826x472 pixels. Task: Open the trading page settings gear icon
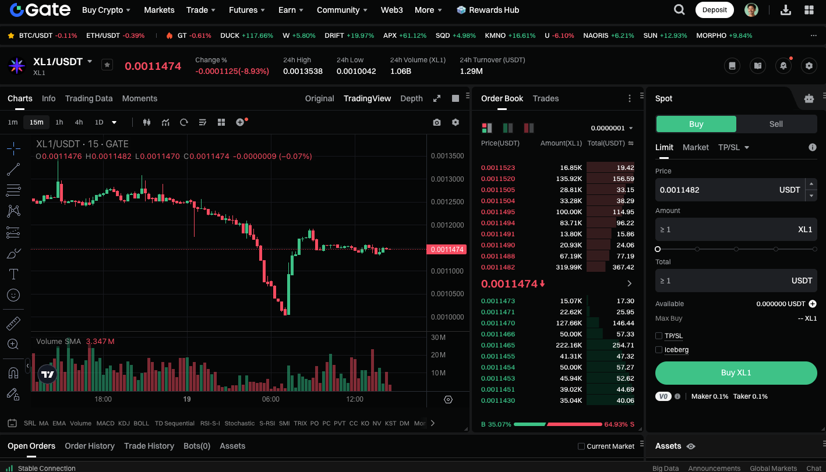pos(809,66)
